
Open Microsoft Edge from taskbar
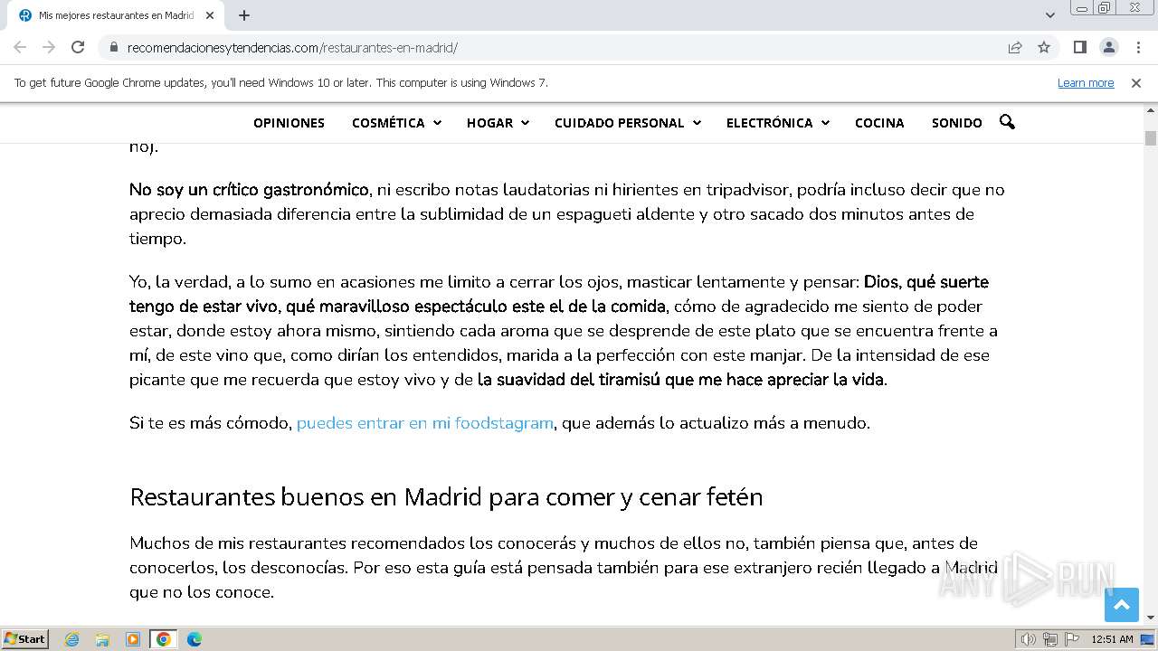(x=195, y=639)
